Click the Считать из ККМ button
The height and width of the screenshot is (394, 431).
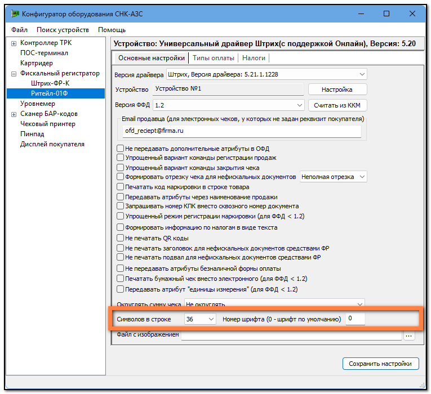(337, 105)
